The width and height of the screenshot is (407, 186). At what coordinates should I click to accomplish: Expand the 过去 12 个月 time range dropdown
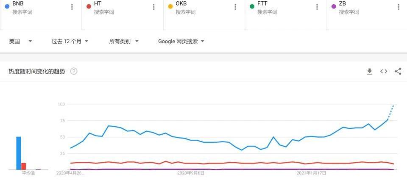(70, 42)
